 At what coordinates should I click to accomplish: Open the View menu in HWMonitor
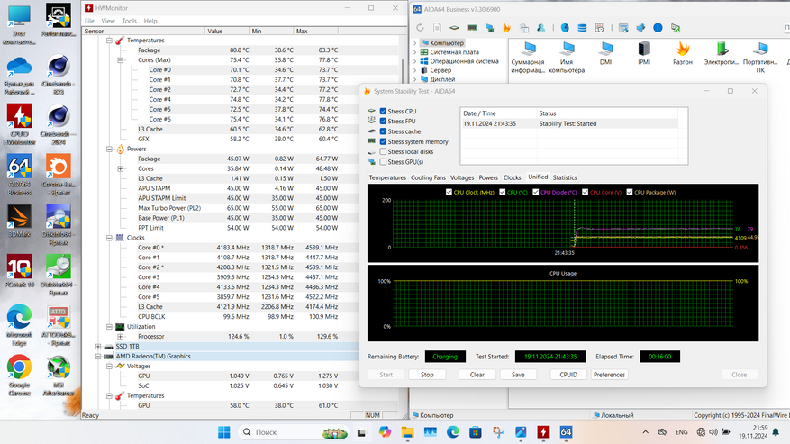pos(108,21)
